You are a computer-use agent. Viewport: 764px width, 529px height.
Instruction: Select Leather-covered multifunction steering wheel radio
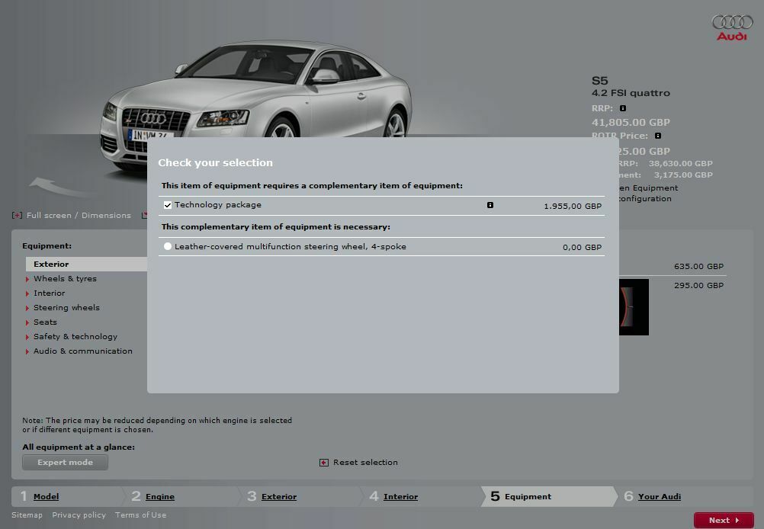(168, 246)
